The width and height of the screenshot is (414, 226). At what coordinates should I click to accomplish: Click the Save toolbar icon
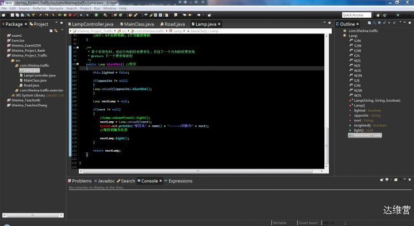coord(13,15)
